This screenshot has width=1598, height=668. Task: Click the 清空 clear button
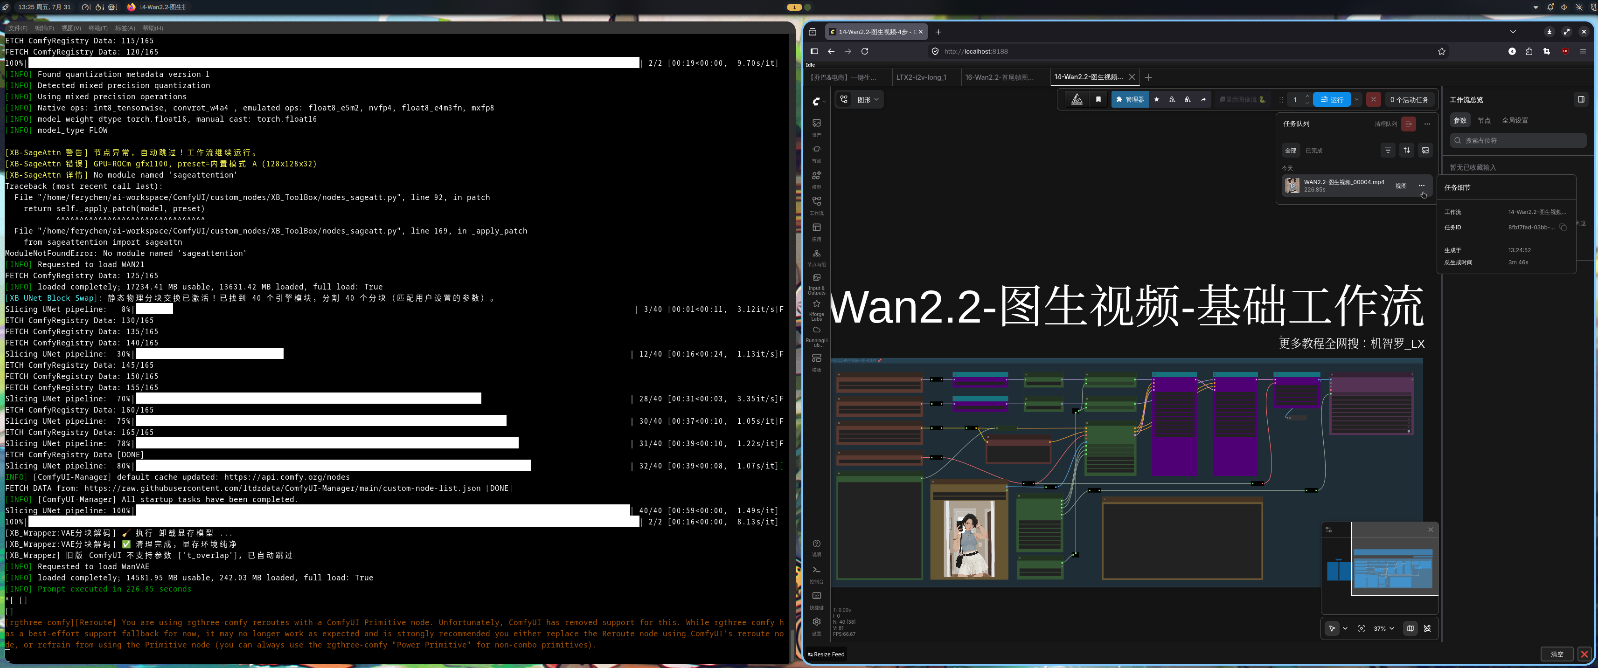(1556, 654)
